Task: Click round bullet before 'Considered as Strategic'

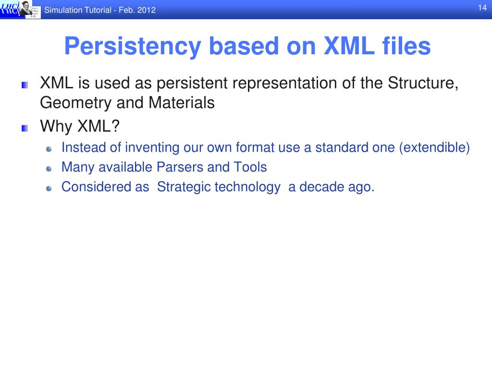Action: (x=49, y=188)
